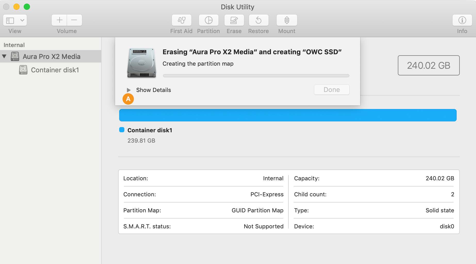Select Aura Pro X2 Media in sidebar
The width and height of the screenshot is (476, 264).
52,56
